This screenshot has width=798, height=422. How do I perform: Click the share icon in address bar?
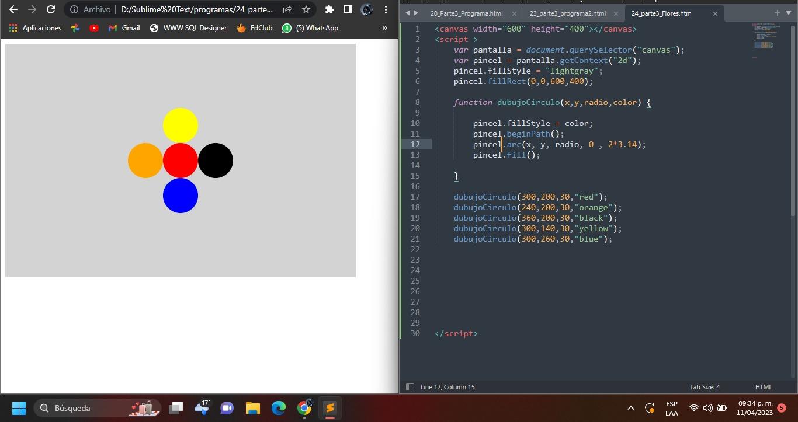287,9
